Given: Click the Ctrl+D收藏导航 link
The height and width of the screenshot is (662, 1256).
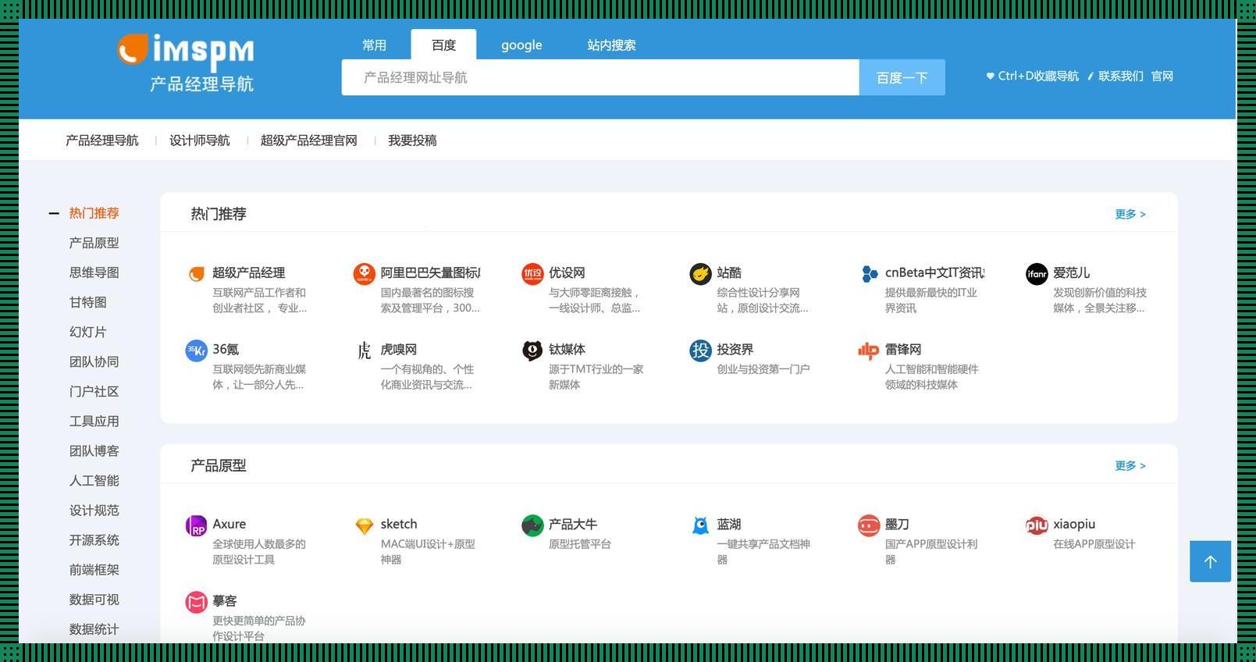Looking at the screenshot, I should pyautogui.click(x=1032, y=76).
